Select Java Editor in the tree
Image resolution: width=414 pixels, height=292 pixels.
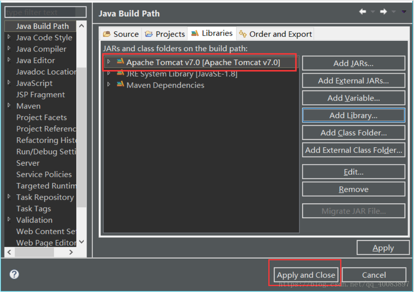(35, 60)
